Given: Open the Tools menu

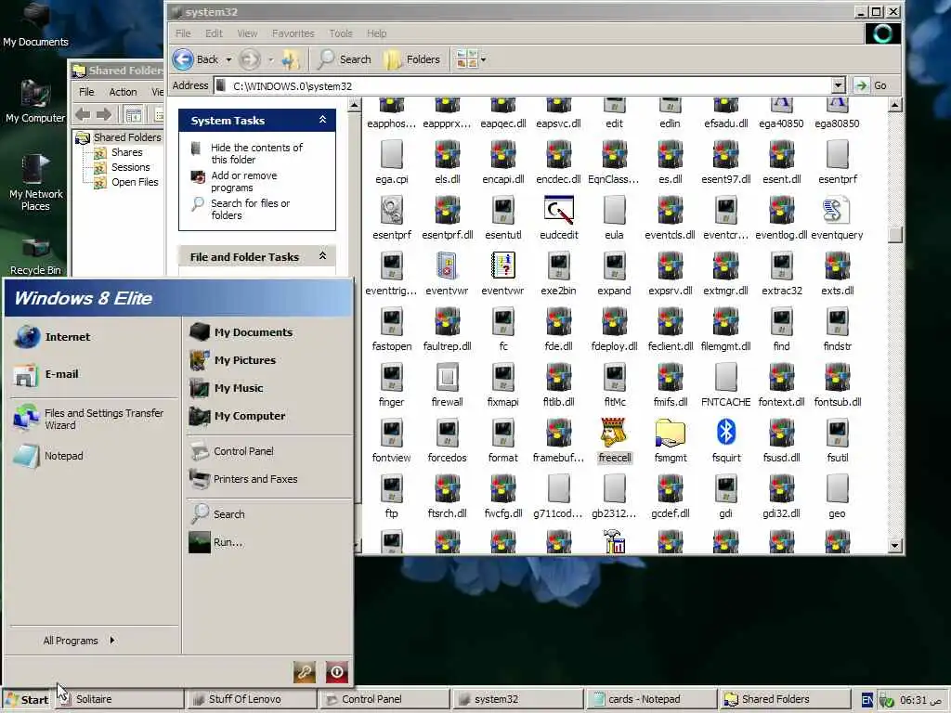Looking at the screenshot, I should [x=340, y=33].
